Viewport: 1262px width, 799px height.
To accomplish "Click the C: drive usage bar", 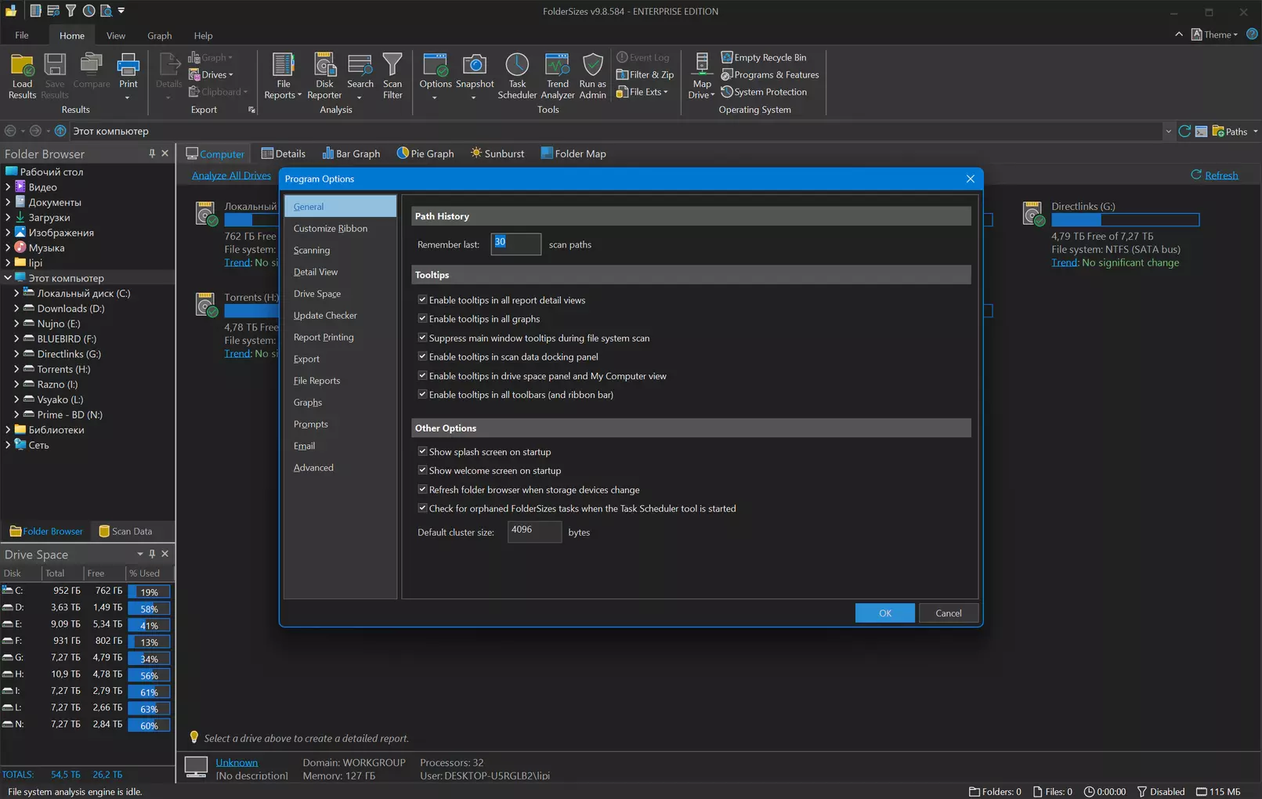I will [149, 591].
